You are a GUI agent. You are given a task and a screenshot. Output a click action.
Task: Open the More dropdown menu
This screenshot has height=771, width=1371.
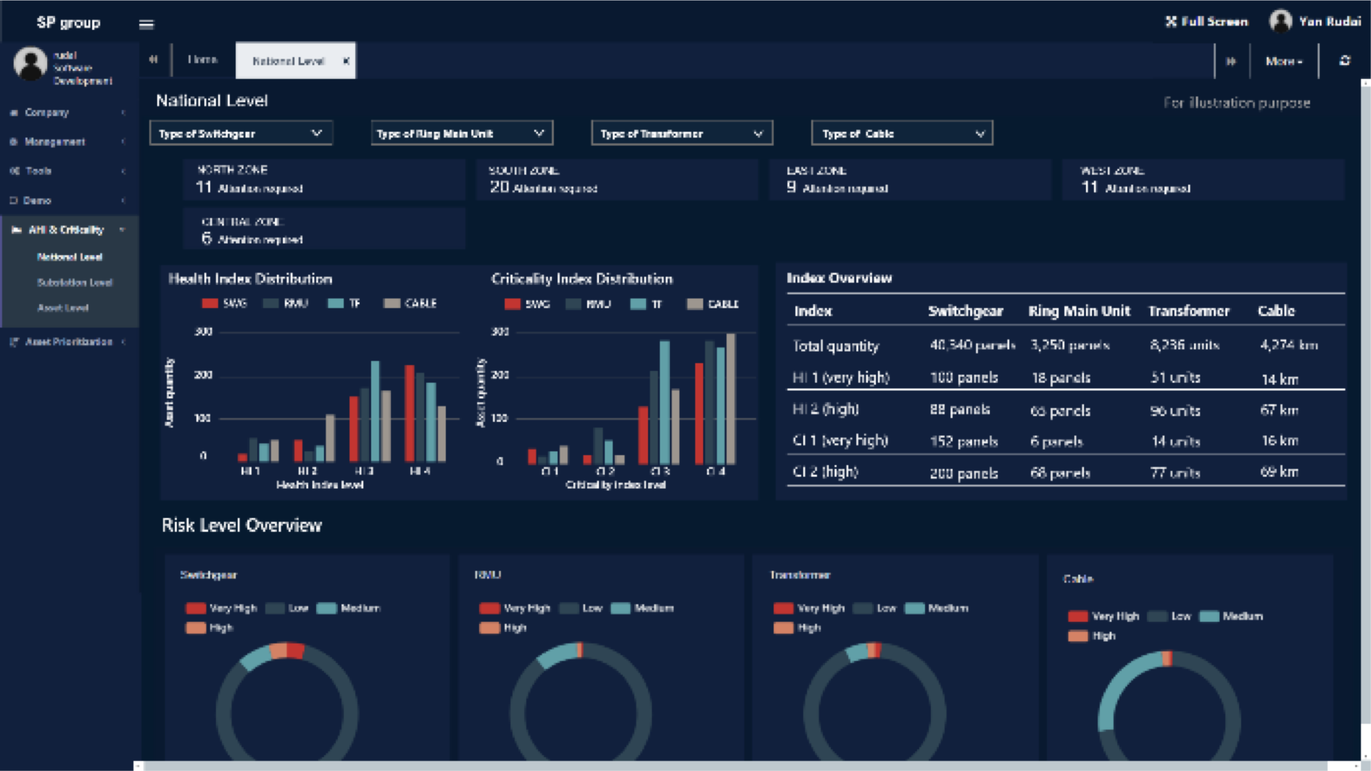pyautogui.click(x=1283, y=62)
